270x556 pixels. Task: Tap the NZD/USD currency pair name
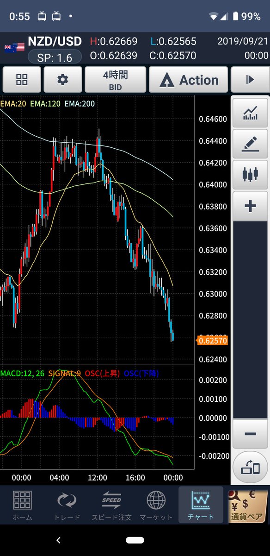pos(55,41)
